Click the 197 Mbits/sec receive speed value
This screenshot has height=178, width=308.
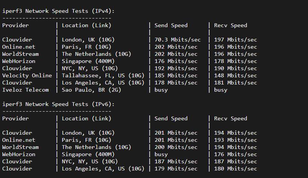click(236, 40)
